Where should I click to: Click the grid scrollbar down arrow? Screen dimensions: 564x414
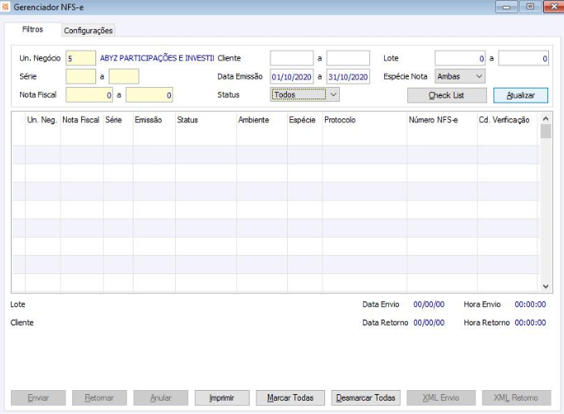point(546,286)
